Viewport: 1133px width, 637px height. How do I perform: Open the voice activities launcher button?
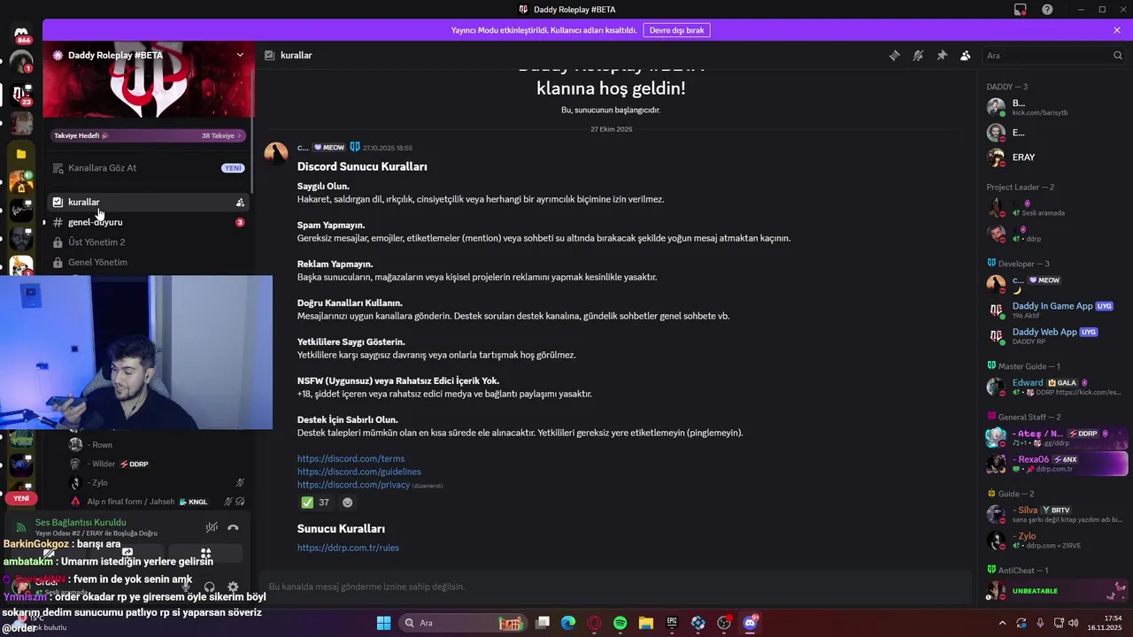tap(205, 554)
